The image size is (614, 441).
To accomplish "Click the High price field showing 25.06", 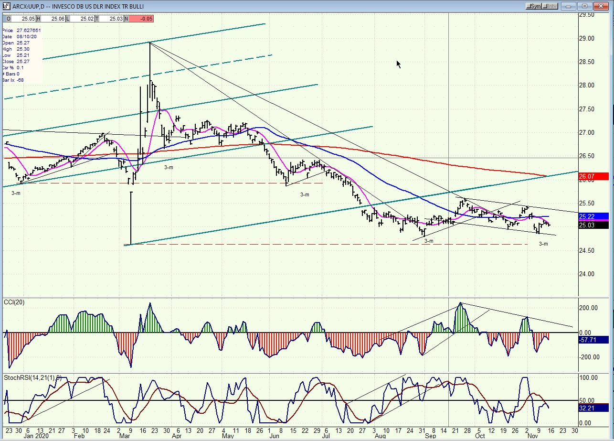I will coord(53,19).
